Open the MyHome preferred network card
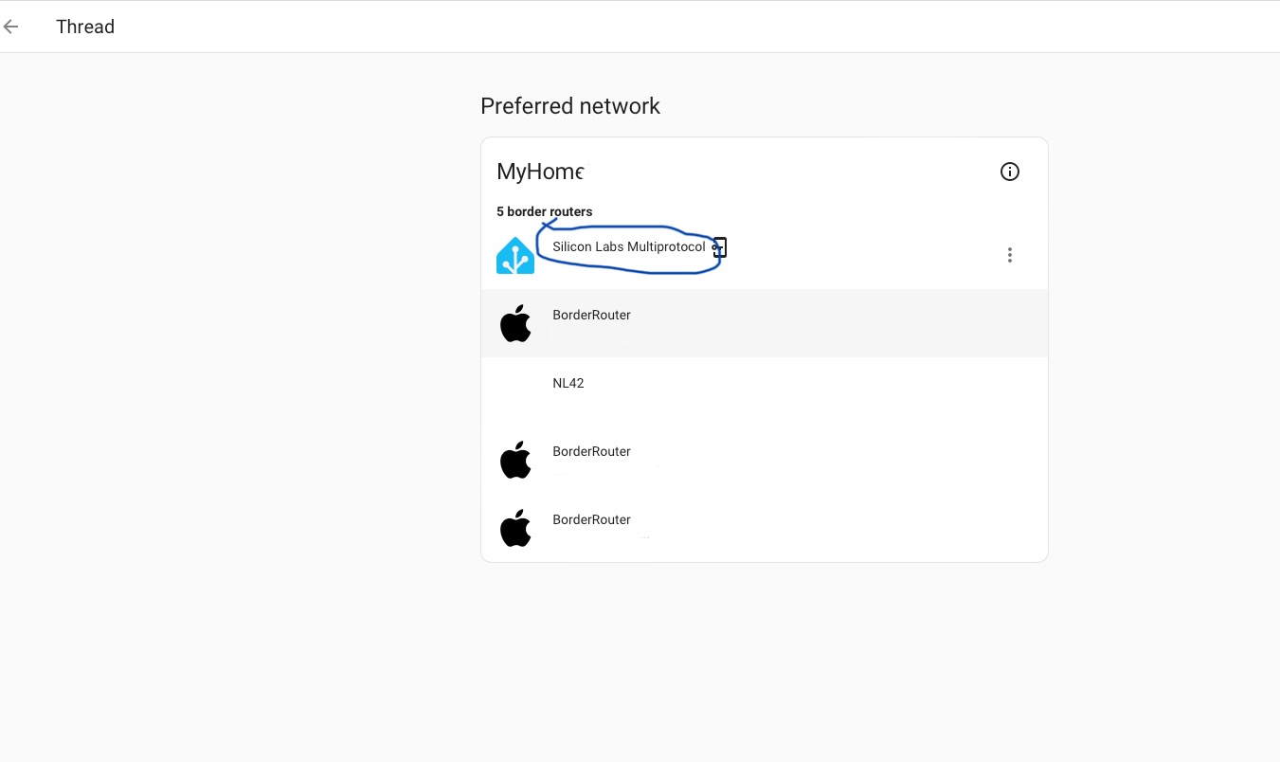The height and width of the screenshot is (762, 1280). tap(764, 348)
